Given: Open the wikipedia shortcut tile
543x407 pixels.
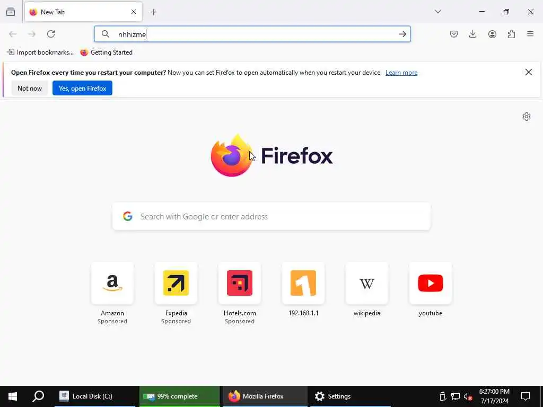Looking at the screenshot, I should (x=367, y=290).
